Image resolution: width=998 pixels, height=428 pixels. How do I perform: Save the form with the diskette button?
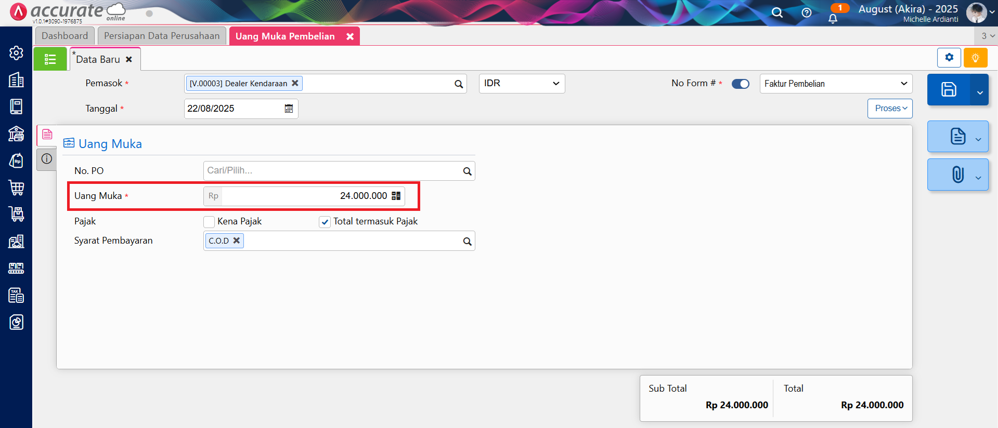coord(949,89)
